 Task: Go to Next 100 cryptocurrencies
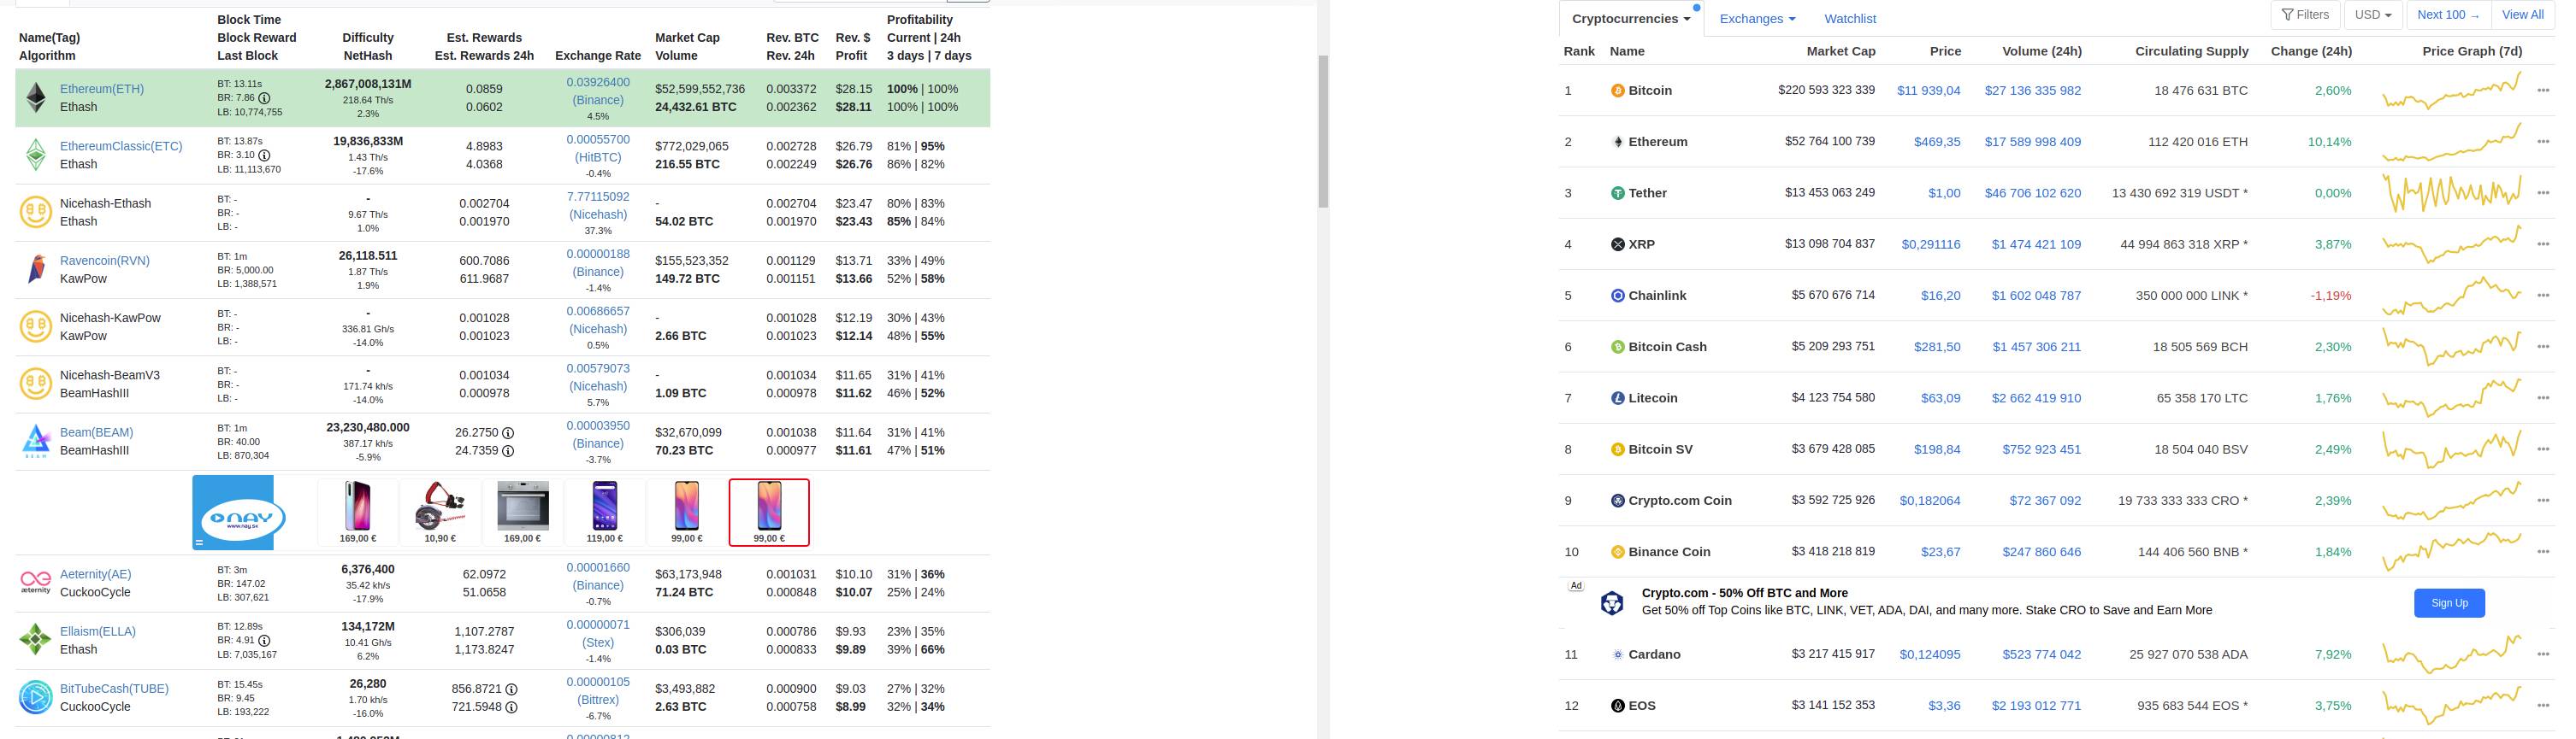[2448, 15]
